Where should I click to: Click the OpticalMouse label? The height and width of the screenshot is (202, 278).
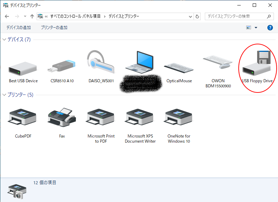point(179,81)
